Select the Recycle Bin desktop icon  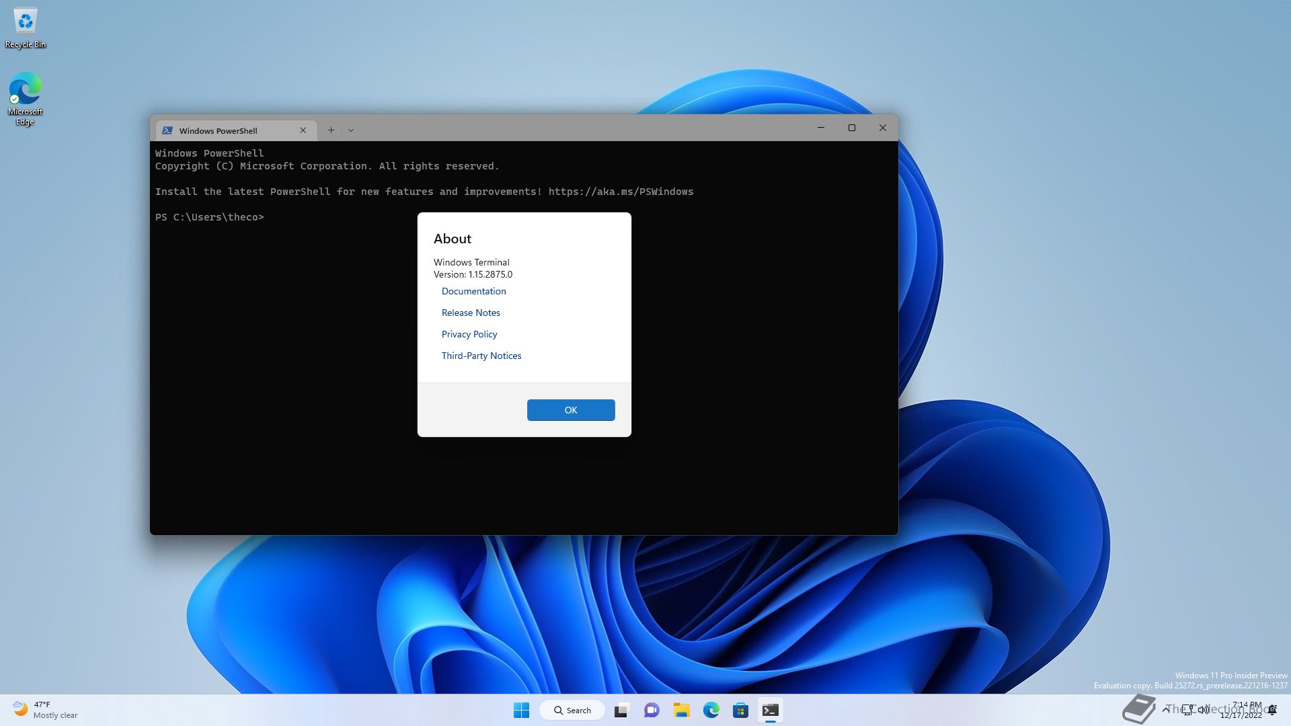[26, 28]
